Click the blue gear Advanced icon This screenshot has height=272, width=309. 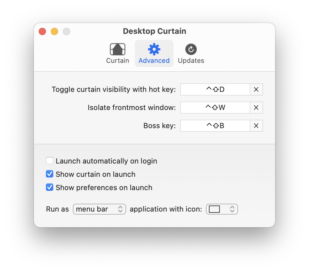tap(154, 49)
